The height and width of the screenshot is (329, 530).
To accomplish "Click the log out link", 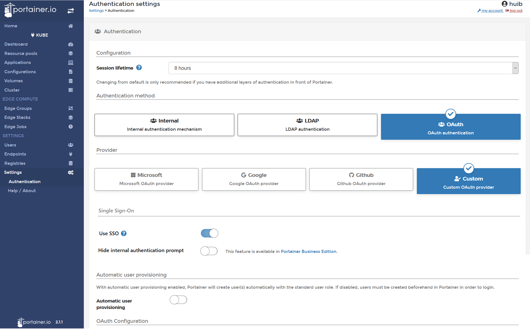I will (516, 10).
